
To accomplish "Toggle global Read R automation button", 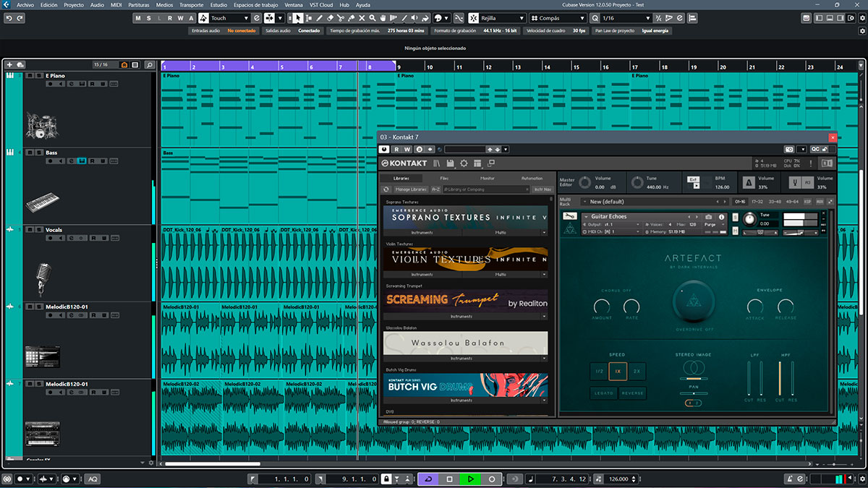I will coord(170,17).
